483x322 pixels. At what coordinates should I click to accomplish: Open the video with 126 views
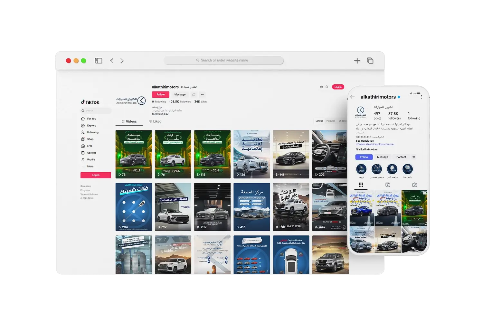pyautogui.click(x=252, y=154)
